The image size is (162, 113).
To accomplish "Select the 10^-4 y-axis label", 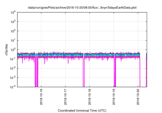I will (13, 87).
